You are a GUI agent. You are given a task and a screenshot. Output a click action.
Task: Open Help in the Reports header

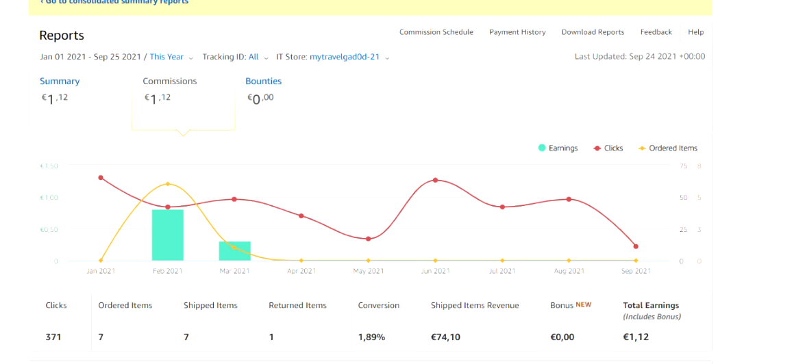[695, 31]
